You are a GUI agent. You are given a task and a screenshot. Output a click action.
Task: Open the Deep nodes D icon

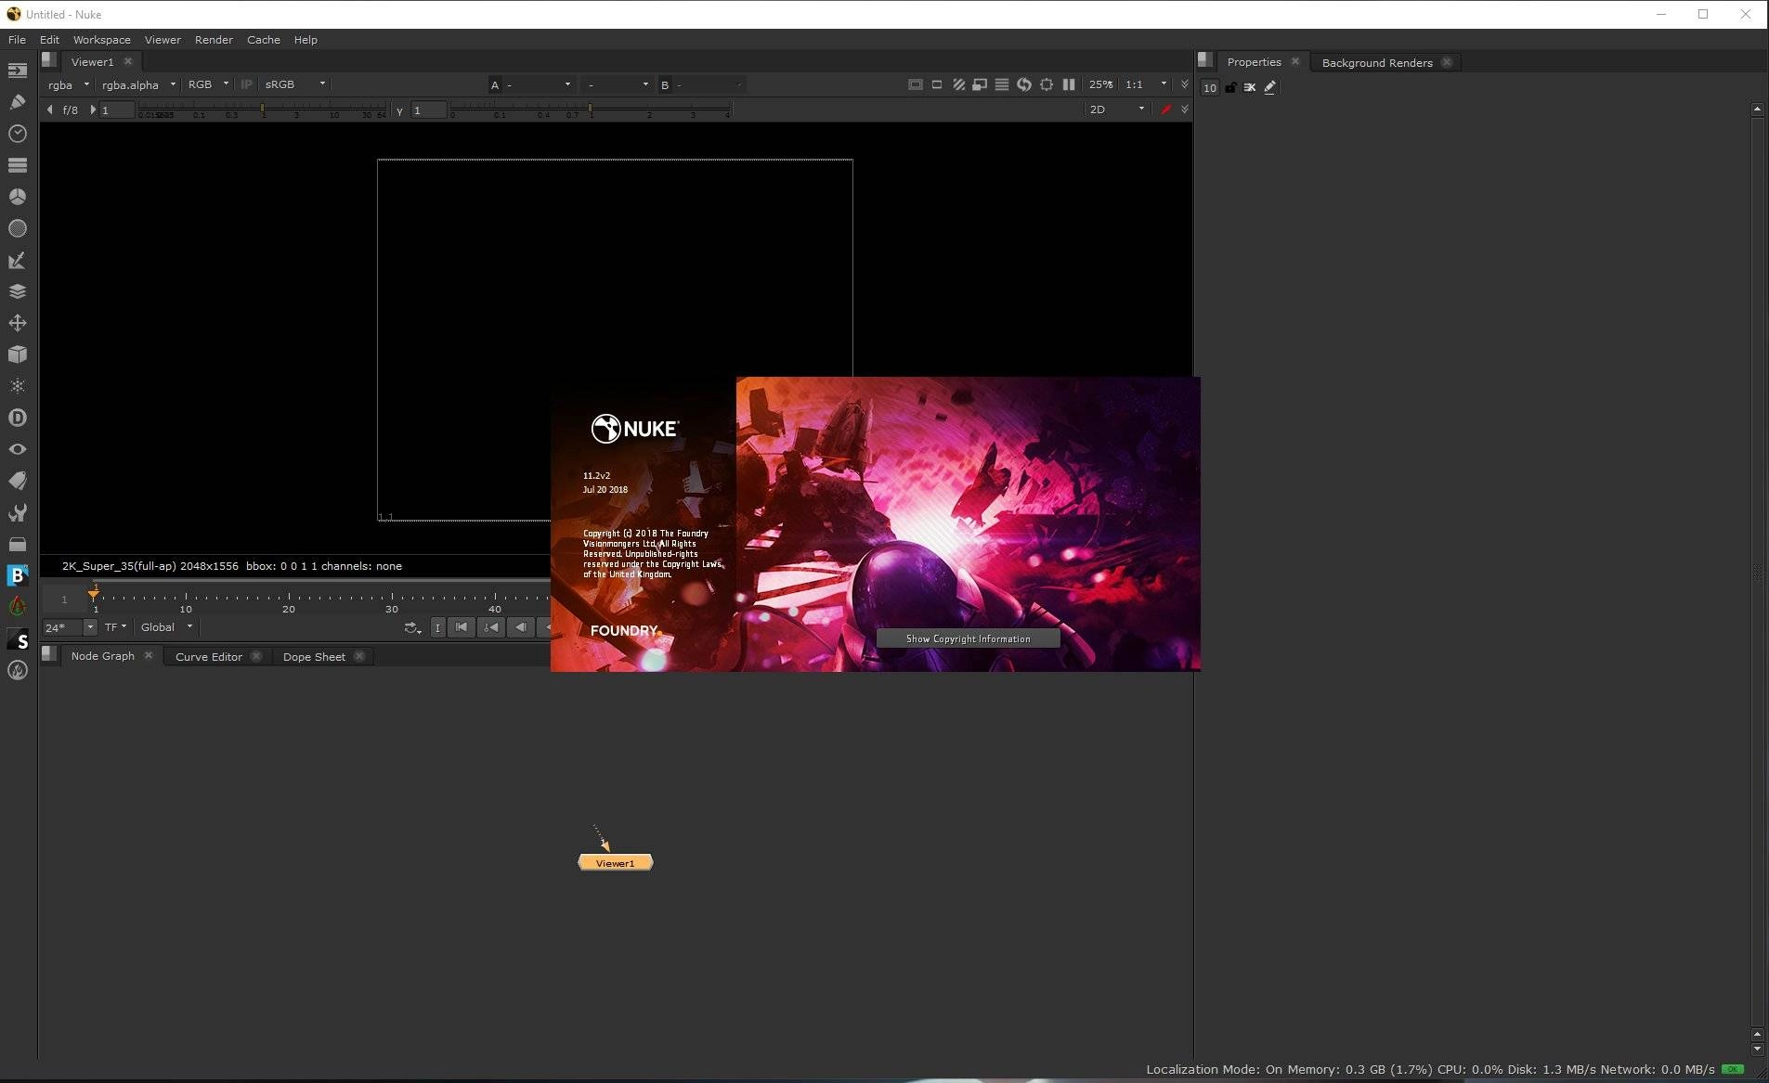[18, 418]
